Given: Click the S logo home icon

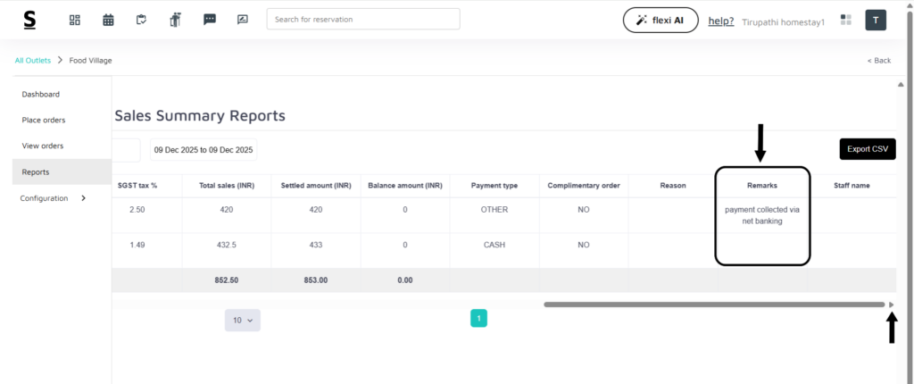Looking at the screenshot, I should (29, 20).
